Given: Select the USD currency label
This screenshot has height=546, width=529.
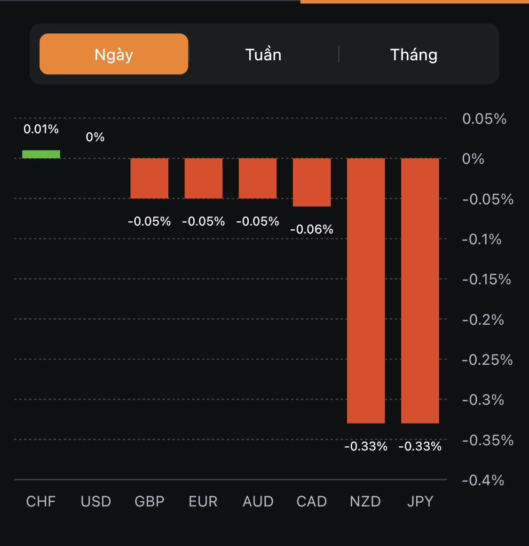Looking at the screenshot, I should pyautogui.click(x=95, y=501).
